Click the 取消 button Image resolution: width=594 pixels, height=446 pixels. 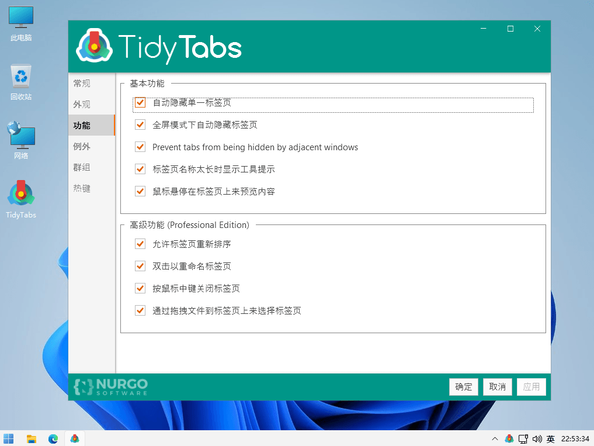pos(498,387)
